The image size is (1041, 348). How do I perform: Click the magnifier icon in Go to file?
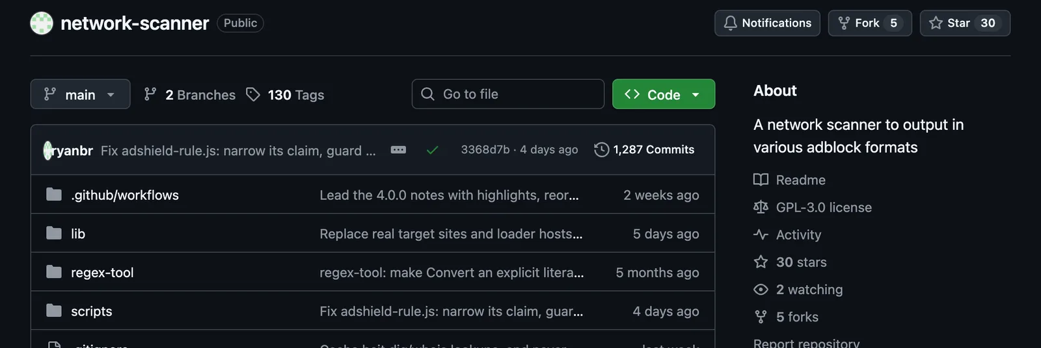pos(427,94)
